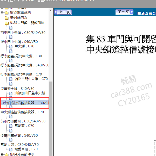Image resolution: width=156 pixels, height=156 pixels.
Task: Click the 集84外裝部件等 folder icon
Action: point(6,155)
